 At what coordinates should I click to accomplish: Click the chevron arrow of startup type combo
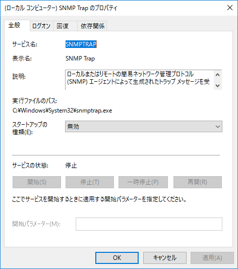click(x=218, y=127)
